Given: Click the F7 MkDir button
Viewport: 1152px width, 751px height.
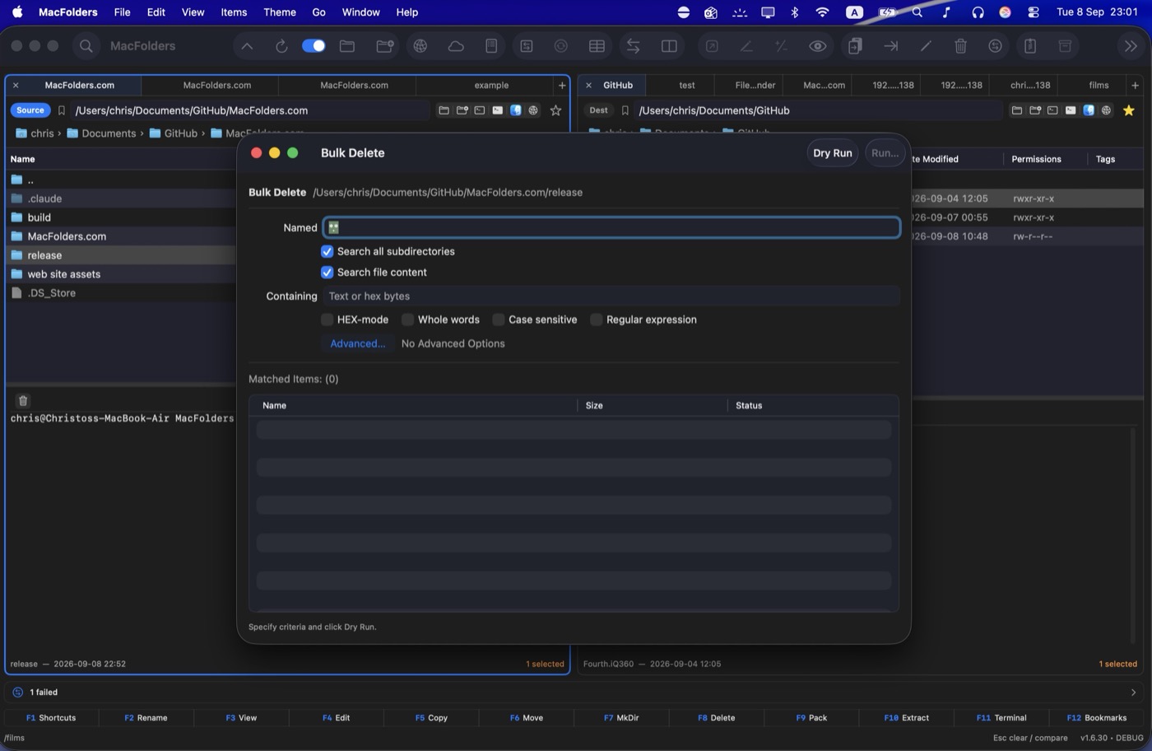Looking at the screenshot, I should 621,718.
